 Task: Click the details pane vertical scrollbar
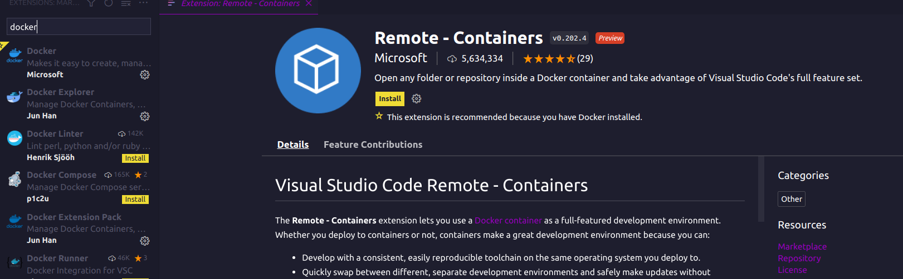[762, 189]
